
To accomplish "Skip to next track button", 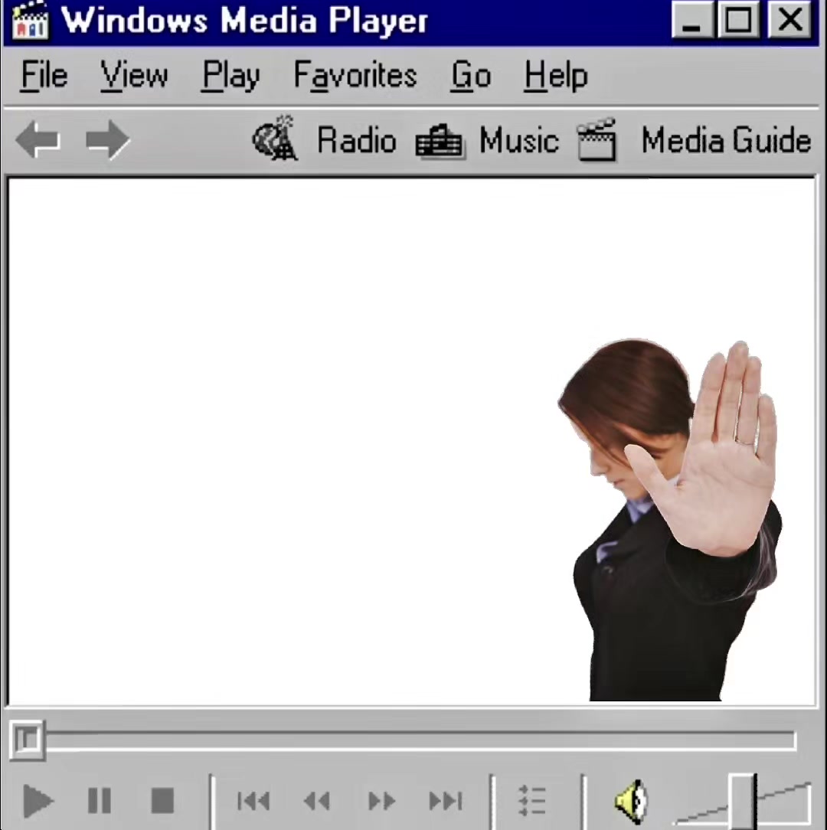I will click(446, 801).
